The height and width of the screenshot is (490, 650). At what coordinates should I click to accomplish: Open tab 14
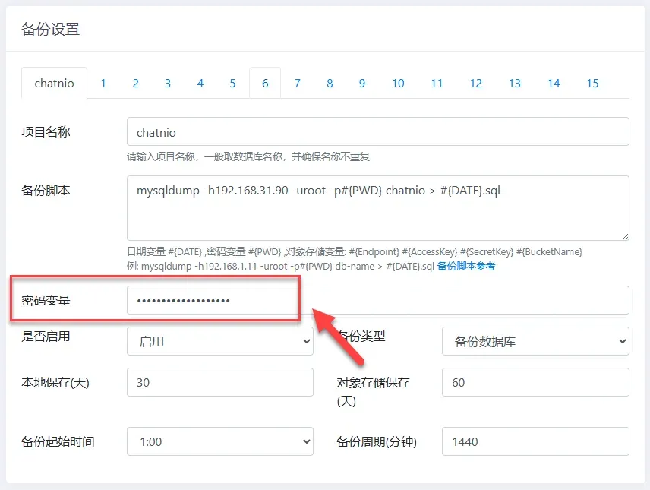click(x=554, y=83)
